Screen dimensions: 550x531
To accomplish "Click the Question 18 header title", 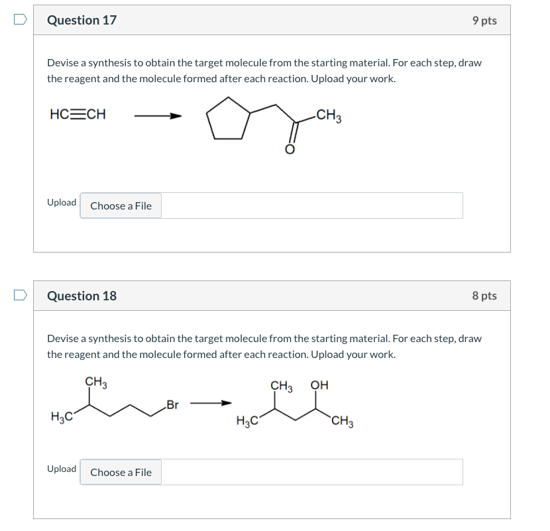I will tap(82, 296).
